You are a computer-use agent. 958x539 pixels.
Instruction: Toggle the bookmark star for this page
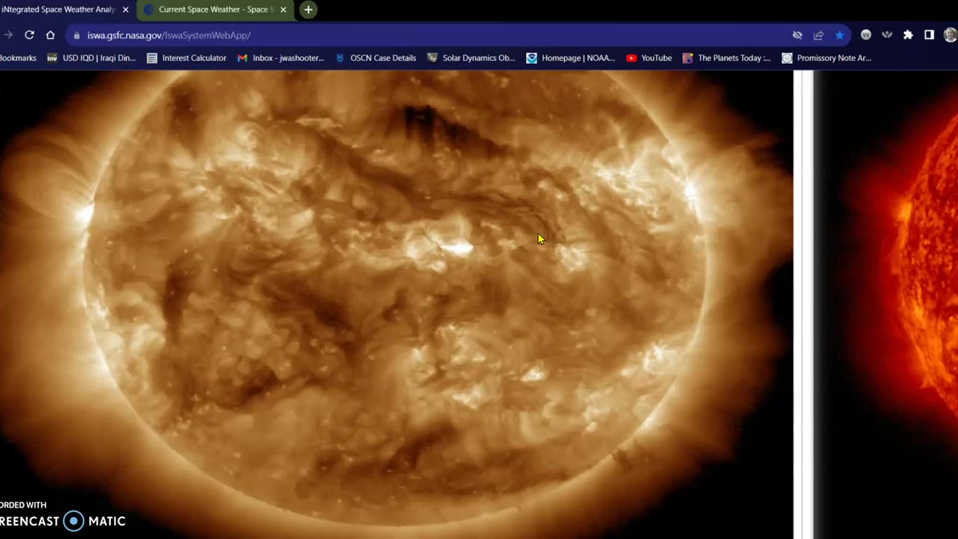(840, 35)
